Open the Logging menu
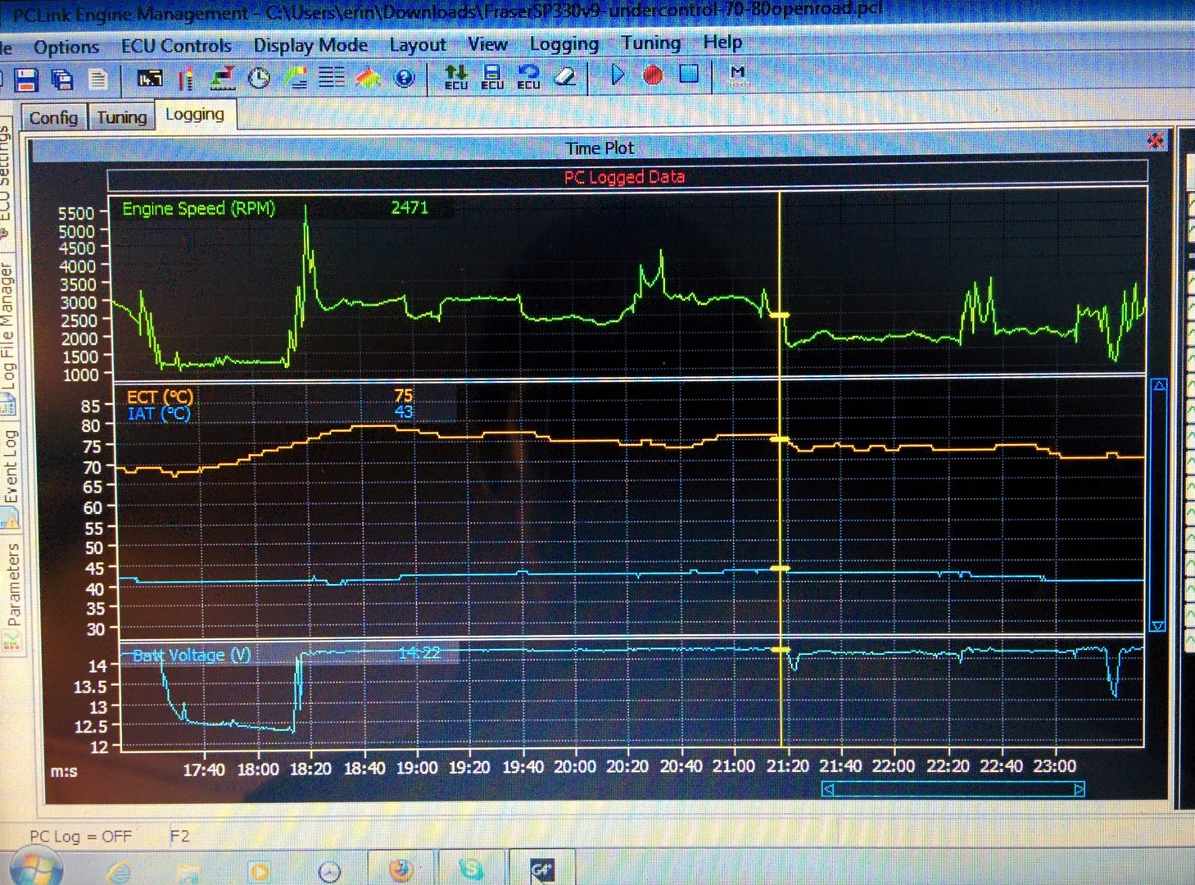 tap(564, 43)
